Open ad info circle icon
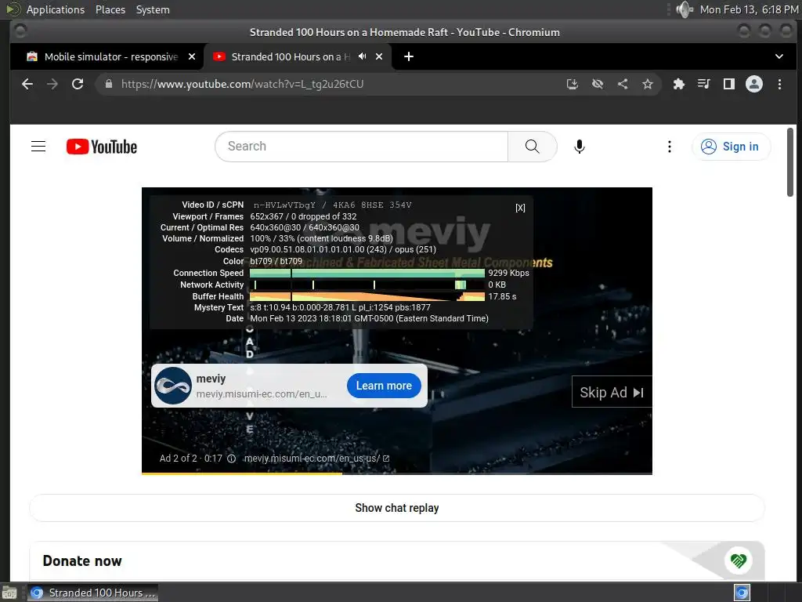 (231, 459)
